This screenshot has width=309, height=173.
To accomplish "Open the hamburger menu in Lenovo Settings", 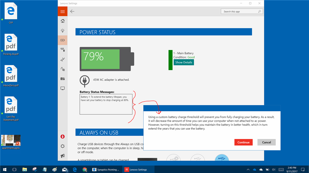I will coord(62,11).
